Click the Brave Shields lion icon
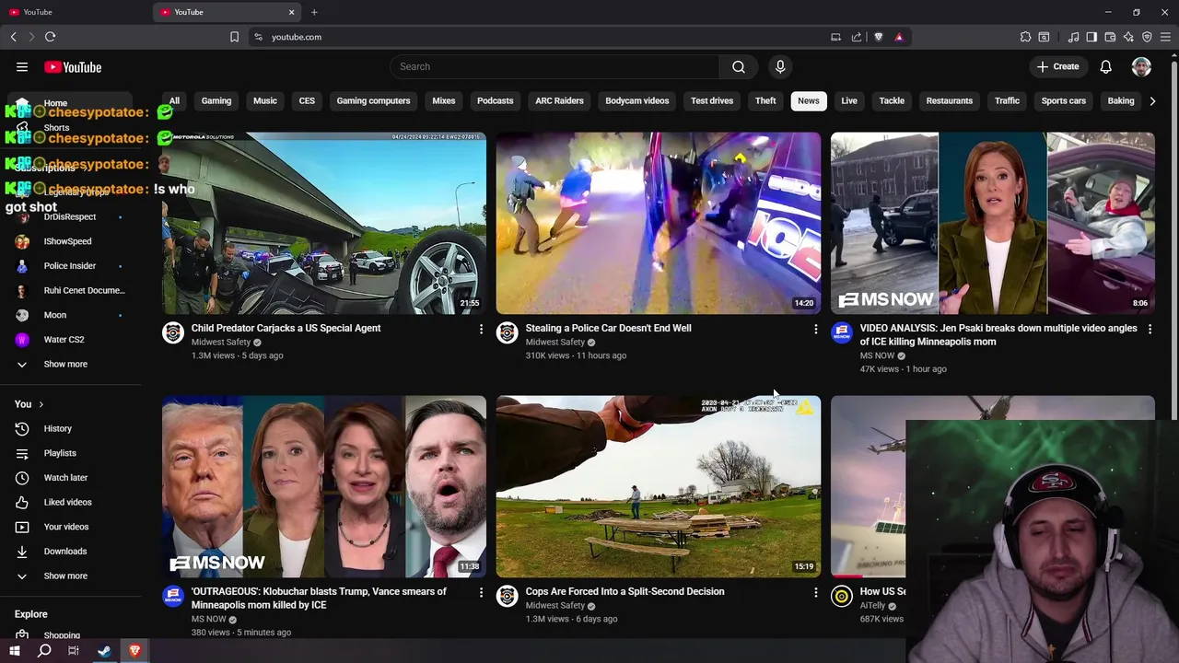 [878, 37]
